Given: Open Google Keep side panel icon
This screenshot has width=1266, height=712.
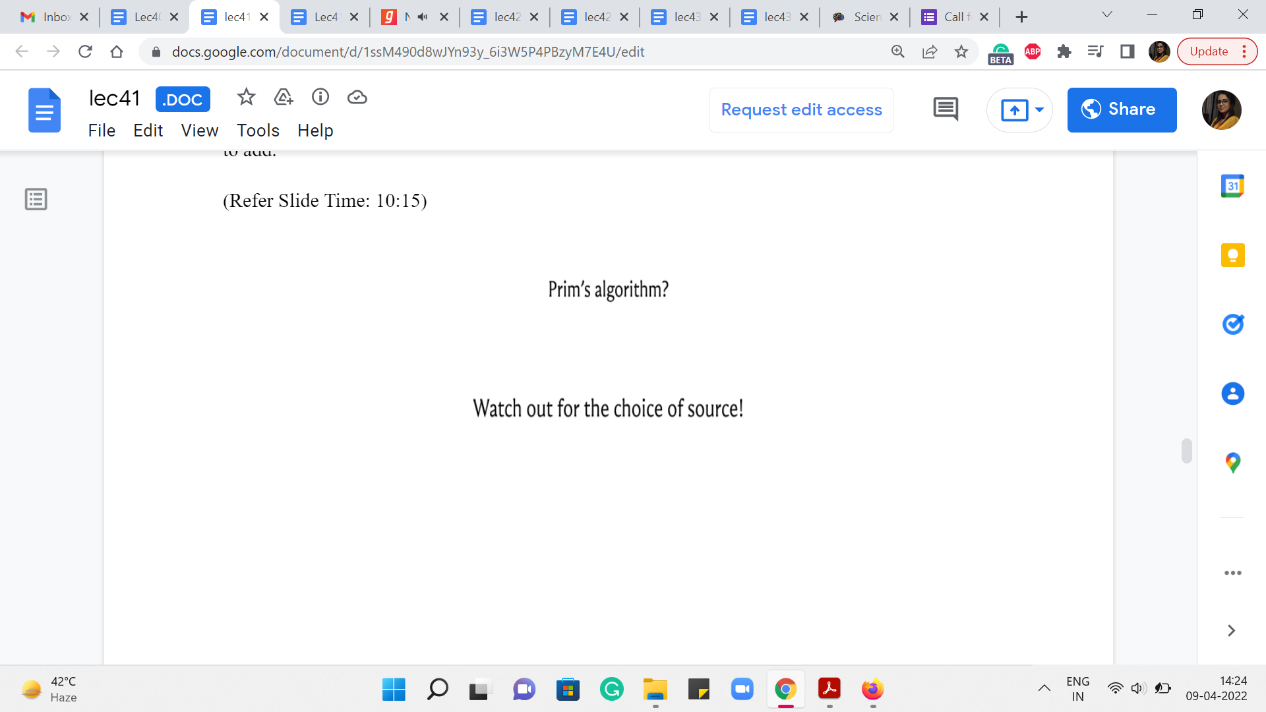Looking at the screenshot, I should [x=1232, y=255].
